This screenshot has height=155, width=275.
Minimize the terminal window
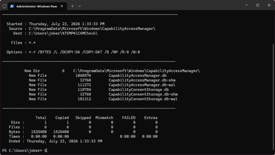tap(247, 5)
